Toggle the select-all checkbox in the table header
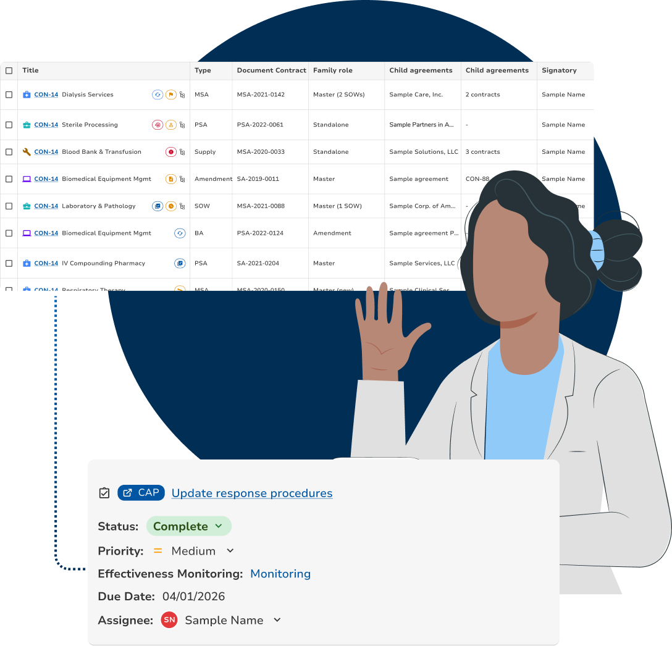The width and height of the screenshot is (672, 646). pos(9,71)
